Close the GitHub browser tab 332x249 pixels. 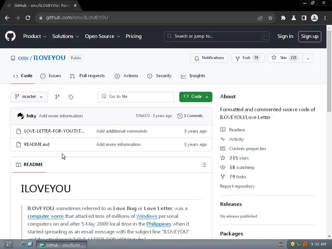(x=75, y=6)
